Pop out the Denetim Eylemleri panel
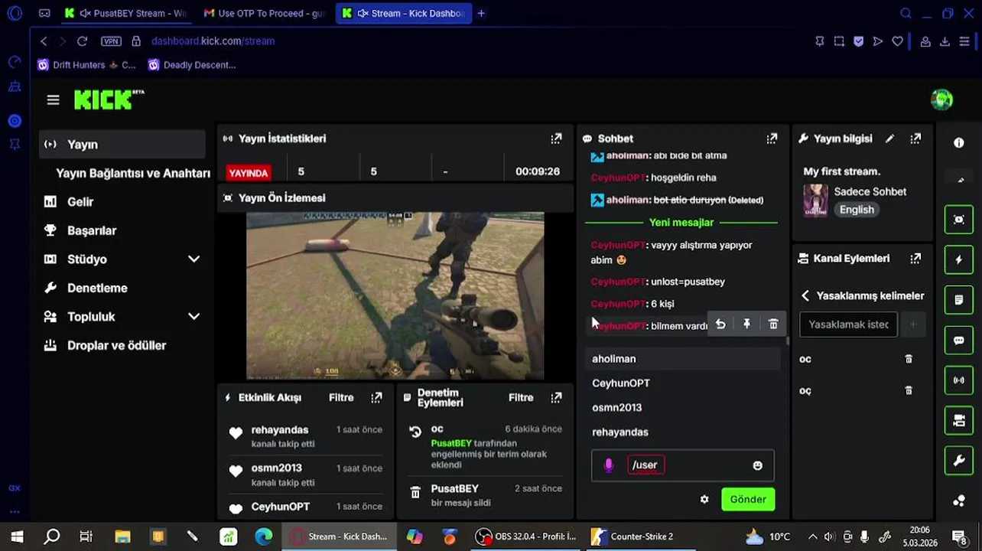982x551 pixels. tap(556, 398)
